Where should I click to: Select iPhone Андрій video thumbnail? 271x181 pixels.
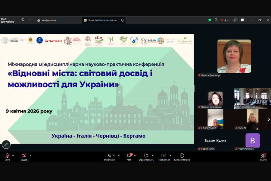pos(215,119)
